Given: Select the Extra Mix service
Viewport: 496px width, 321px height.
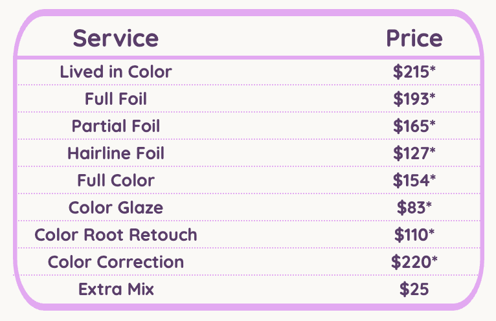Looking at the screenshot, I should click(116, 289).
